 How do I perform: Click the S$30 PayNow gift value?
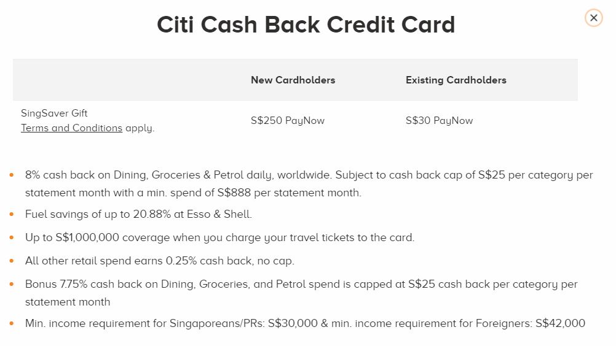(x=439, y=121)
